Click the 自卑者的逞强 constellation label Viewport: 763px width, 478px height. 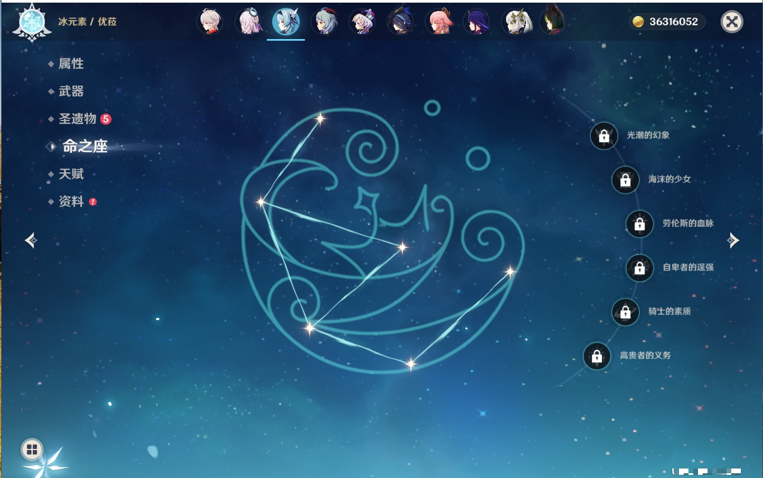click(688, 267)
